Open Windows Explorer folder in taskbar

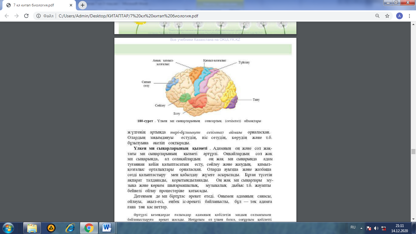tap(32, 228)
